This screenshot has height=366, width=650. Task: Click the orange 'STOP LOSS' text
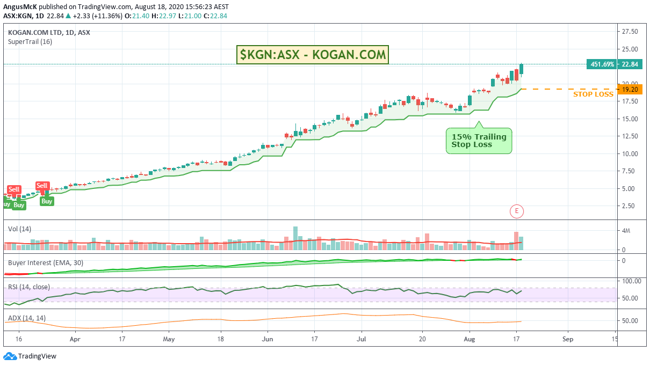coord(593,94)
